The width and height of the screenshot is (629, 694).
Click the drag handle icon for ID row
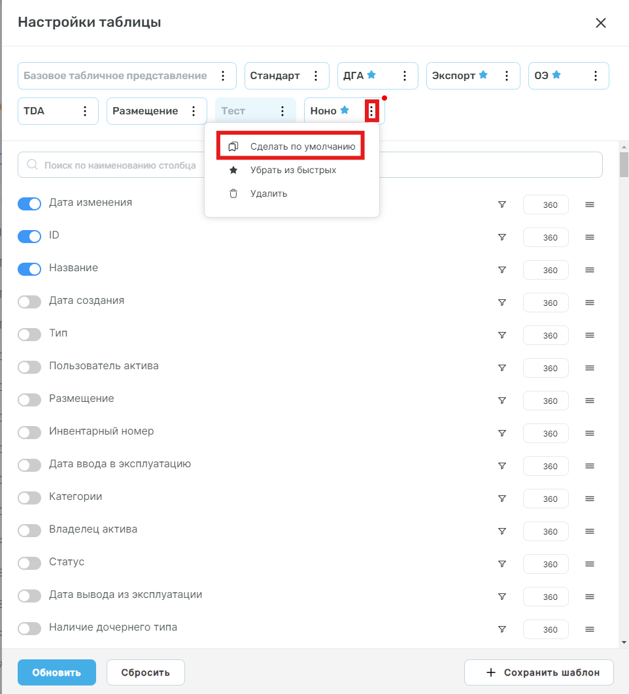(x=590, y=237)
